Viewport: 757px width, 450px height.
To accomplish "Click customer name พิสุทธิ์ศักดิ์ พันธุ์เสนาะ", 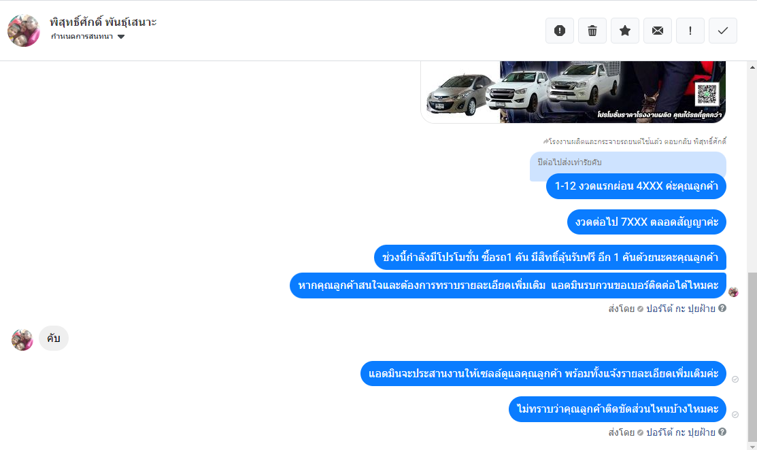I will [103, 22].
